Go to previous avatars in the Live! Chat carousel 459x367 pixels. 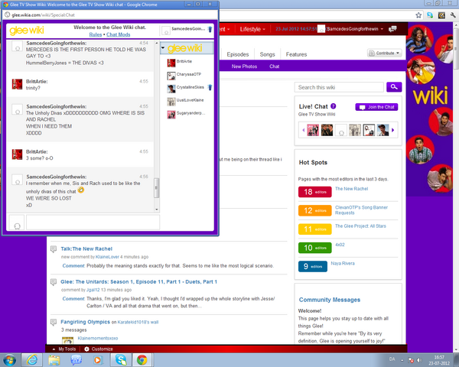(304, 130)
